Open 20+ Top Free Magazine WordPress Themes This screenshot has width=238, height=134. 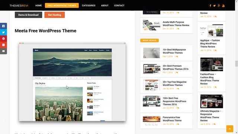coord(174,83)
